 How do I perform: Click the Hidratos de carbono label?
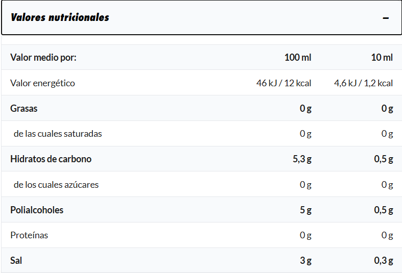(x=51, y=159)
